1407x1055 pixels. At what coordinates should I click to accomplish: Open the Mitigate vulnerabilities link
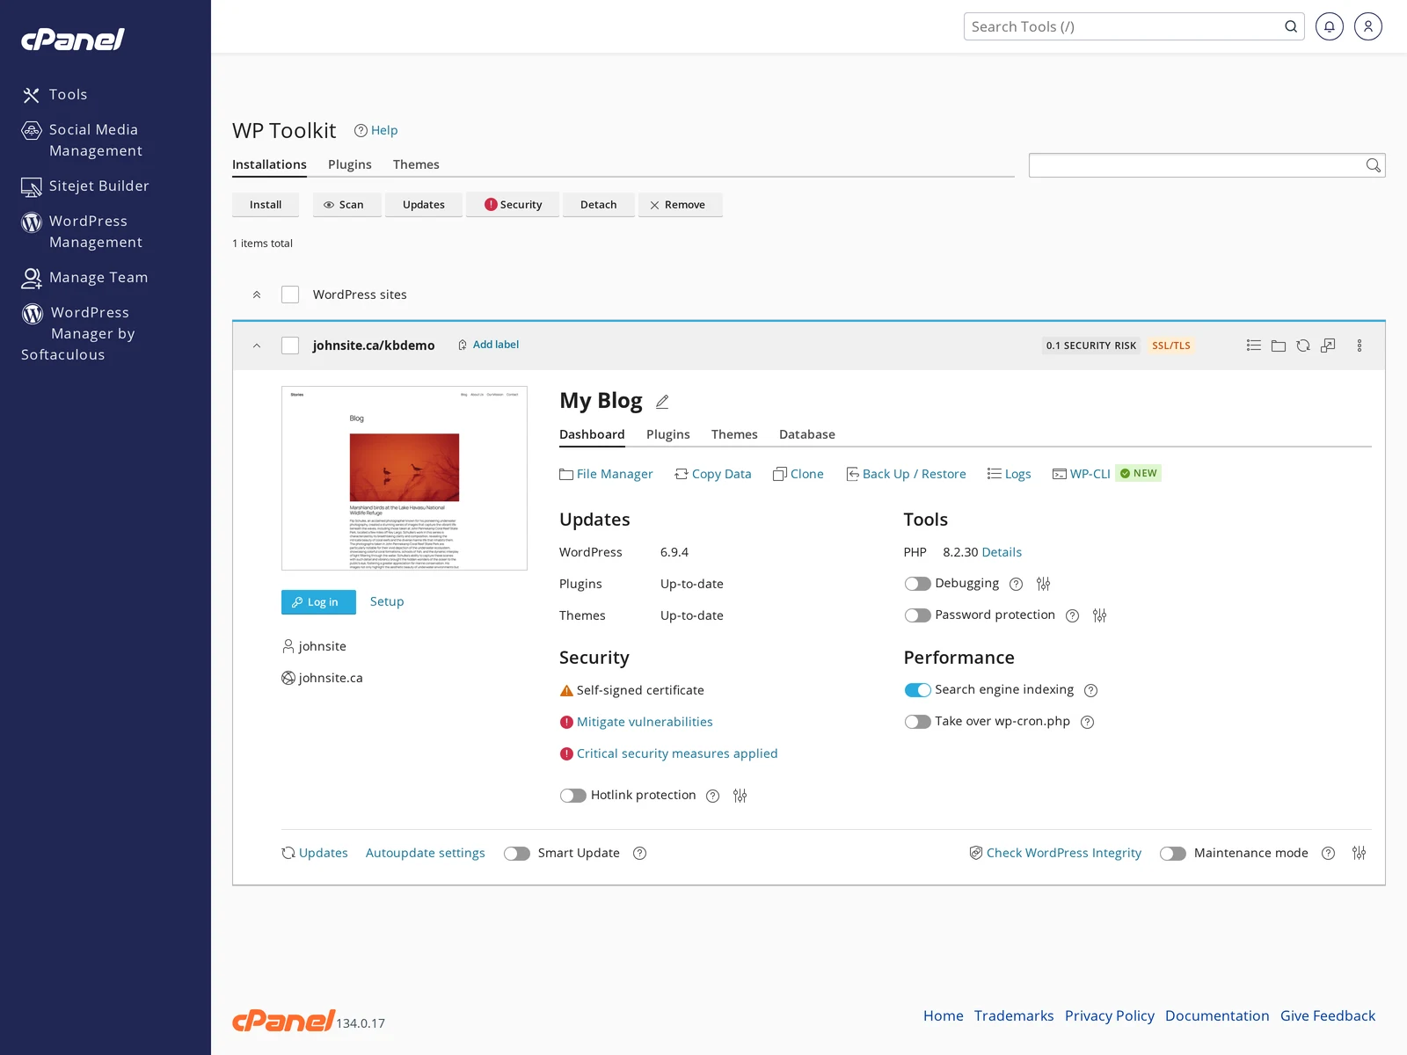pyautogui.click(x=645, y=722)
